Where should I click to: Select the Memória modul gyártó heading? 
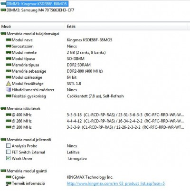tap(27, 171)
